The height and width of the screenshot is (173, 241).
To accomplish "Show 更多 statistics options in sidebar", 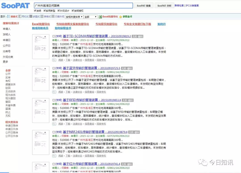I will 5,62.
